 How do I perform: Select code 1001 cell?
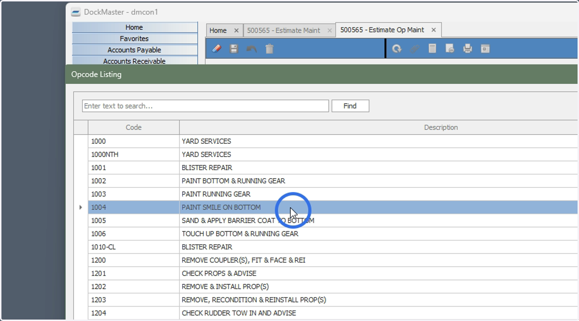coord(134,168)
